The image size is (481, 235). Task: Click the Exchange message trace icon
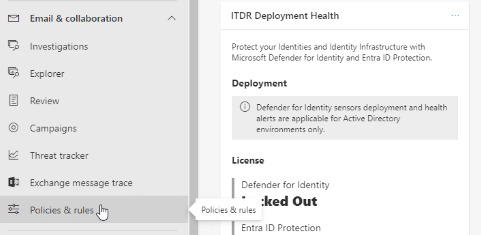pos(13,182)
